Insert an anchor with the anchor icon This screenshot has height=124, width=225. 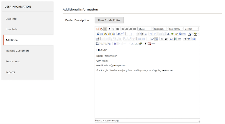tap(168, 34)
